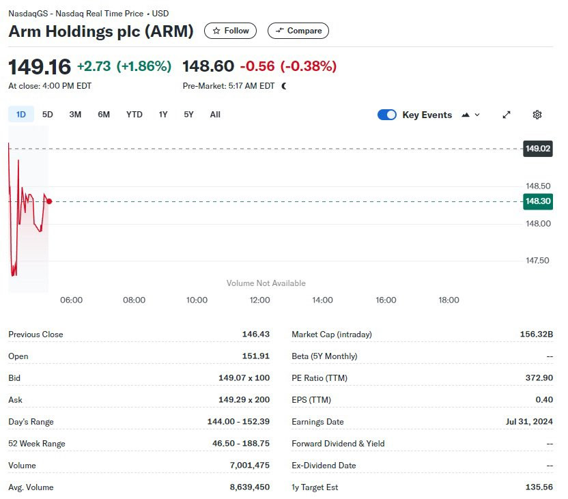Switch chart to 5D range
The image size is (568, 499).
48,115
